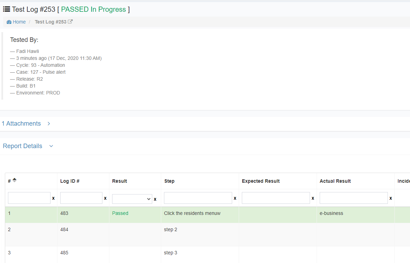Image resolution: width=410 pixels, height=263 pixels.
Task: Sort by the Actual Result column header
Action: pos(335,181)
